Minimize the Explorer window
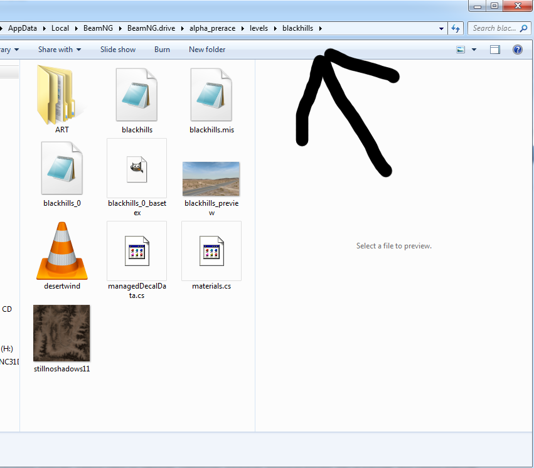534x468 pixels. pos(478,6)
